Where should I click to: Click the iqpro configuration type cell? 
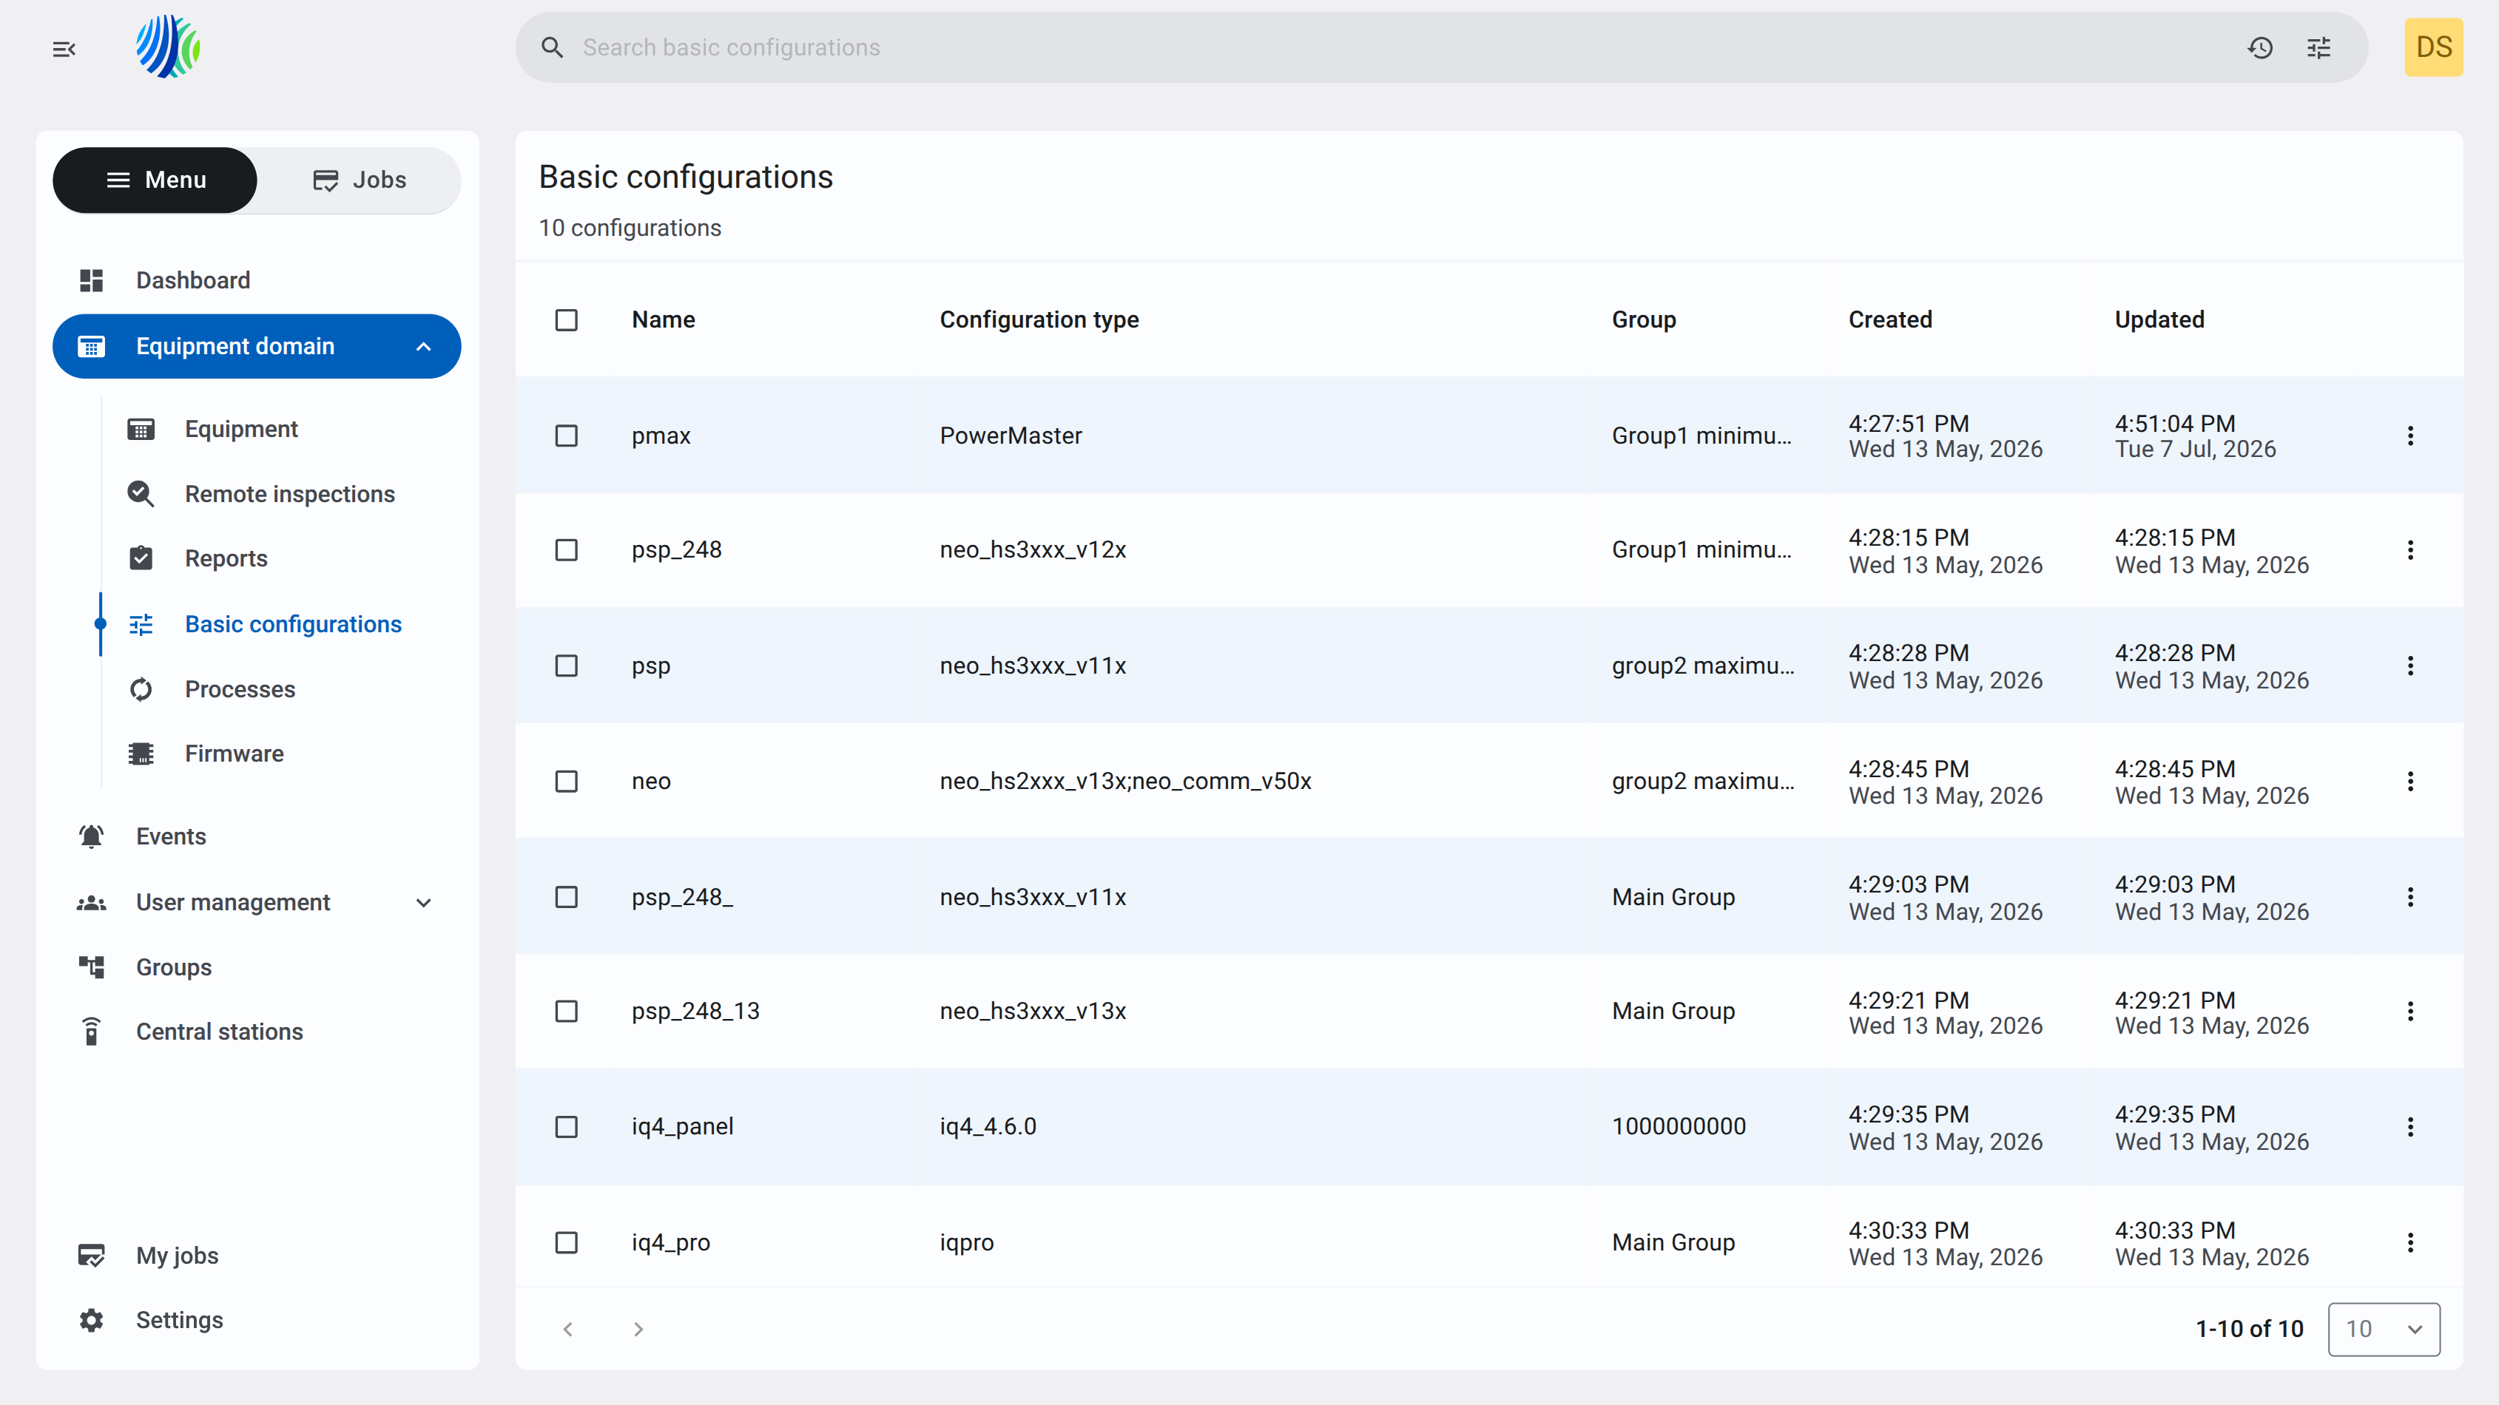click(967, 1243)
